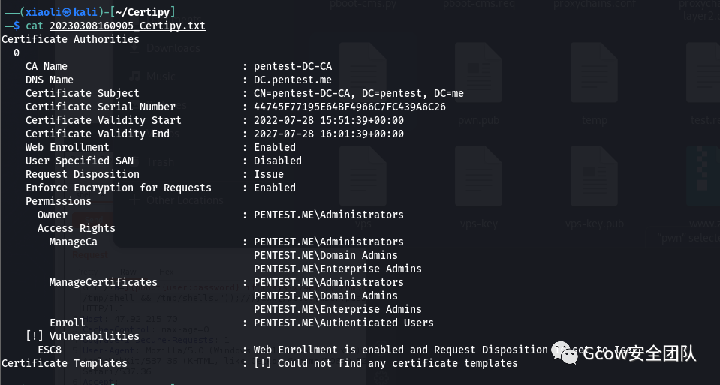Click the CA Name value pentest-DC-CA
This screenshot has width=720, height=385.
tap(293, 66)
